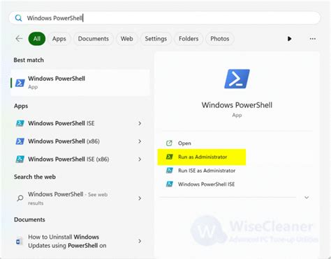Click the Open action's arrow icon
Image resolution: width=331 pixels, height=259 pixels.
pos(169,143)
